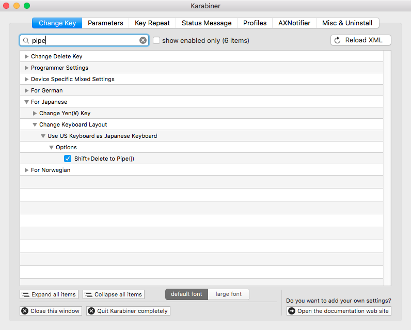This screenshot has width=411, height=330.
Task: Click the circular arrow icon on Reload XML
Action: pyautogui.click(x=338, y=40)
